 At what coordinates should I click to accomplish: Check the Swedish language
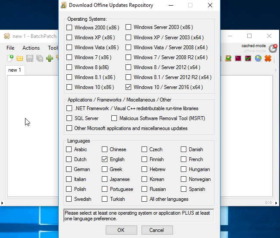point(69,199)
